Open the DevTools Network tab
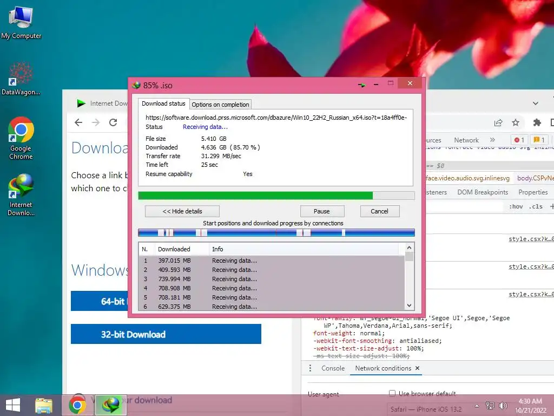 point(466,140)
